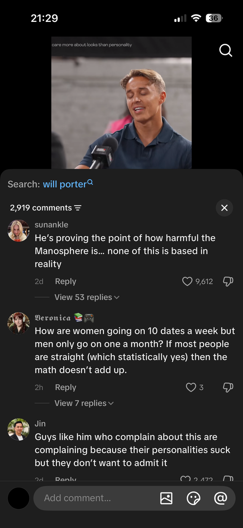This screenshot has width=243, height=528.
Task: Open the comment sort filter icon
Action: pos(77,208)
